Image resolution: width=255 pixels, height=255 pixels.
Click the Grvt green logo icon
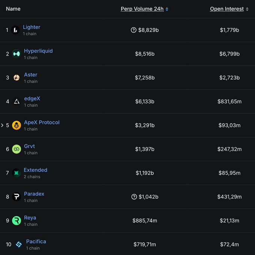[x=16, y=149]
